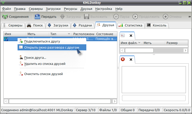Click the Соединено admin@localhost:4001 status text

click(37, 110)
